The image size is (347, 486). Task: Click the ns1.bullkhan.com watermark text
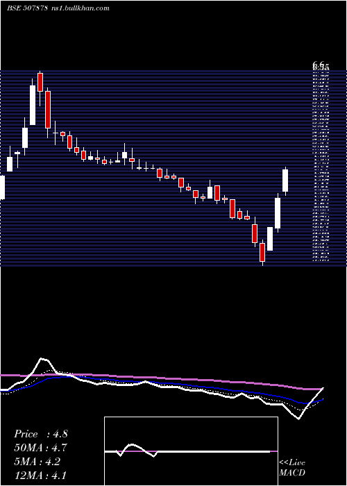(81, 8)
